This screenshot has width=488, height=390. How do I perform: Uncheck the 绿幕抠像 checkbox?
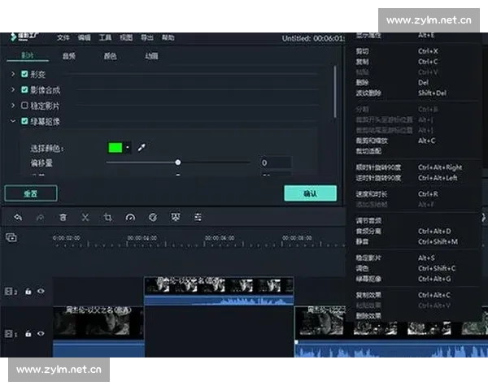pyautogui.click(x=24, y=121)
